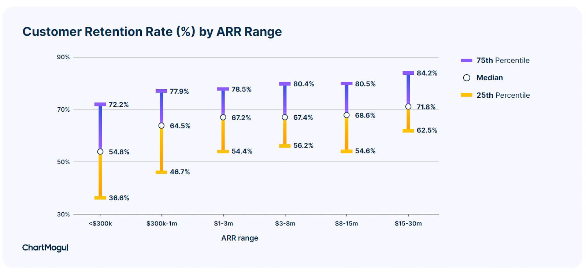Select the median marker for <$300k
Viewport: 586px width, 272px height.
pyautogui.click(x=100, y=152)
